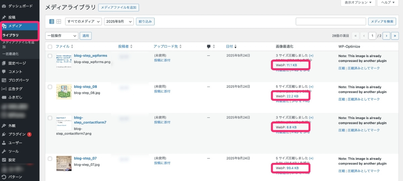Click the 固定ページ pages icon
This screenshot has width=403, height=181.
tap(4, 63)
